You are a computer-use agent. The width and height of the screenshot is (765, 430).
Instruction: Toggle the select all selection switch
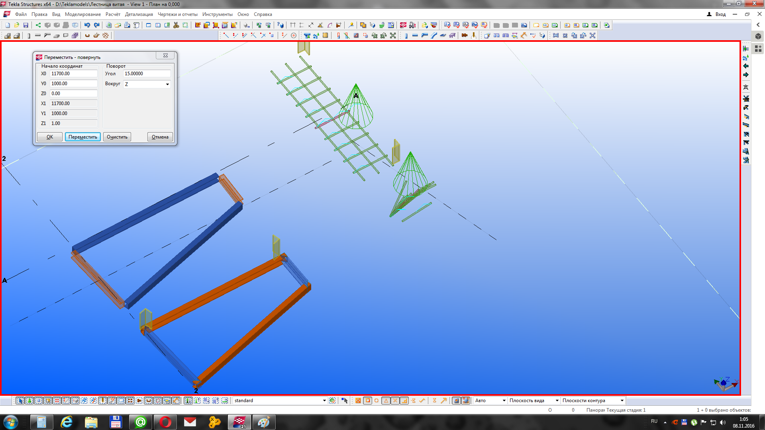20,401
